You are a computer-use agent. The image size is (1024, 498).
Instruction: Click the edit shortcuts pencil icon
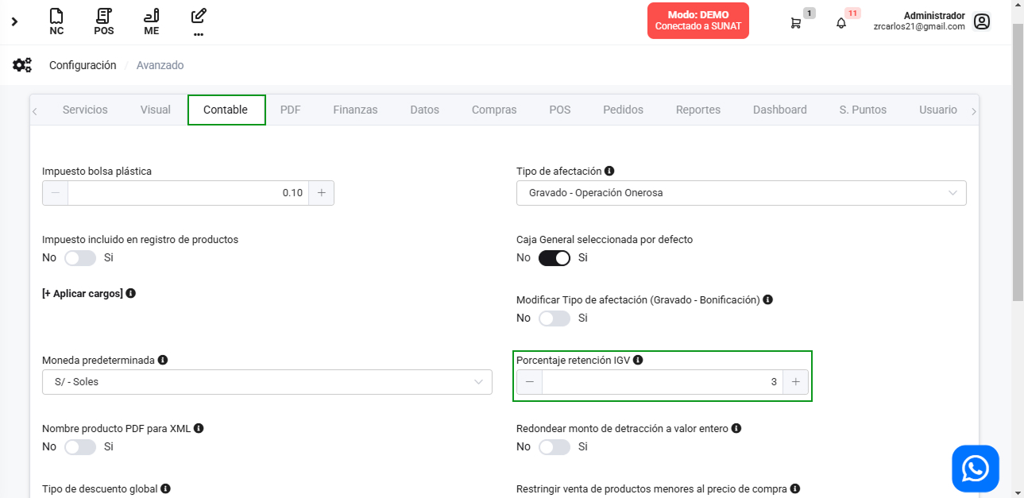tap(199, 21)
